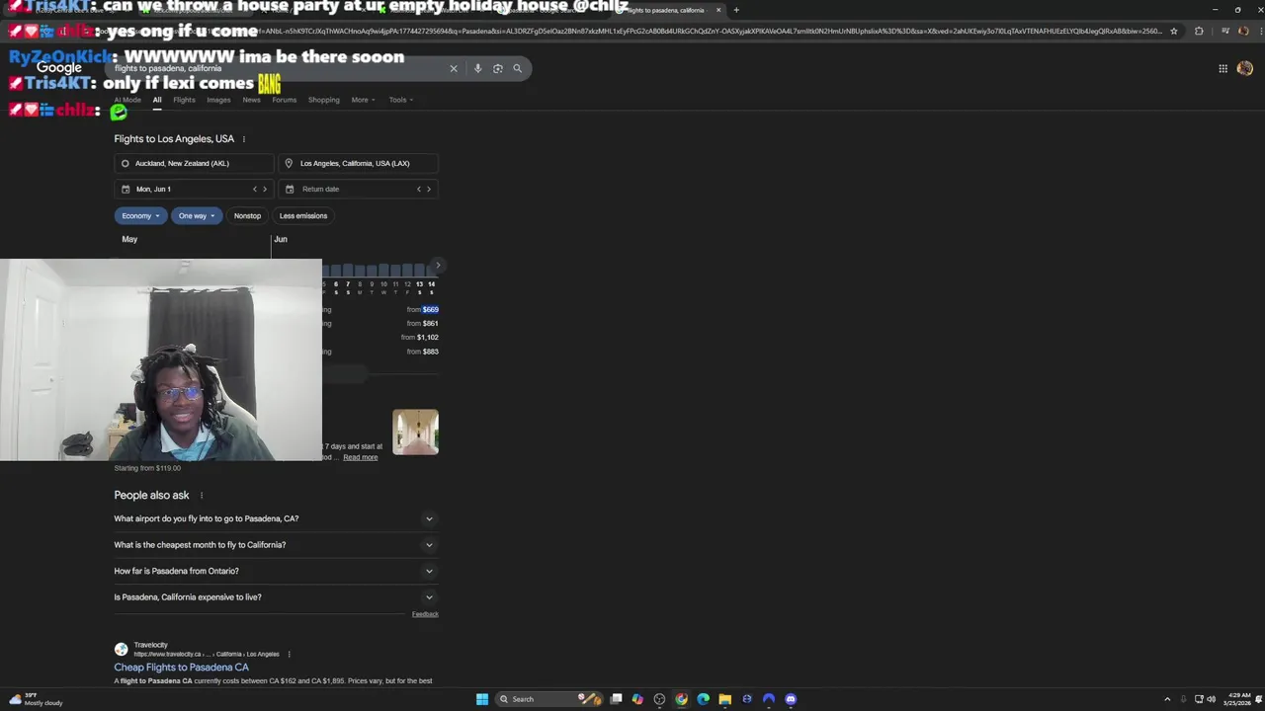Select the All results tab
The image size is (1265, 711).
(157, 100)
